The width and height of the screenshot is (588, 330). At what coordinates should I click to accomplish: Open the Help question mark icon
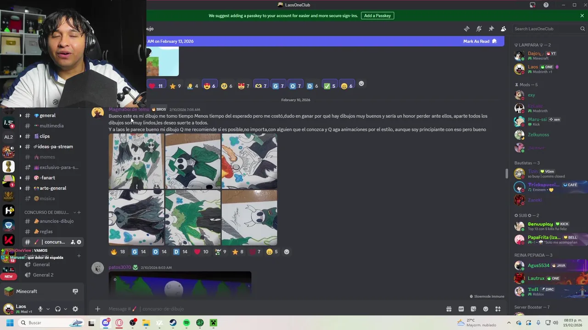pyautogui.click(x=546, y=5)
